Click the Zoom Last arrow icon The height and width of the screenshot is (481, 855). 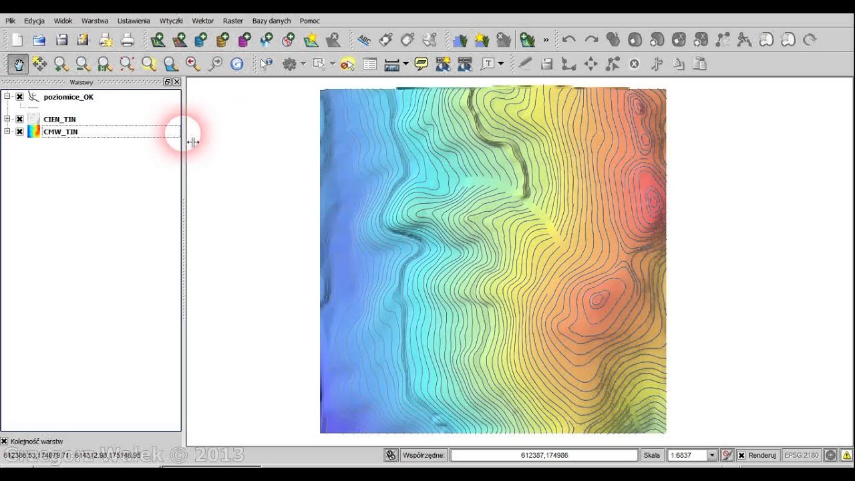click(193, 64)
